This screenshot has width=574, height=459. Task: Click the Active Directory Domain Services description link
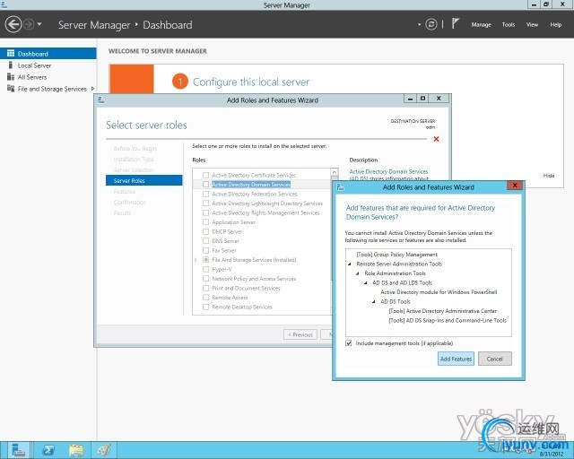point(388,171)
